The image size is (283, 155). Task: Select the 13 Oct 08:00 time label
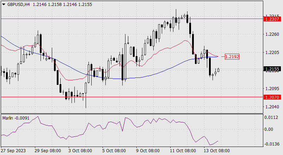[x=217, y=150]
